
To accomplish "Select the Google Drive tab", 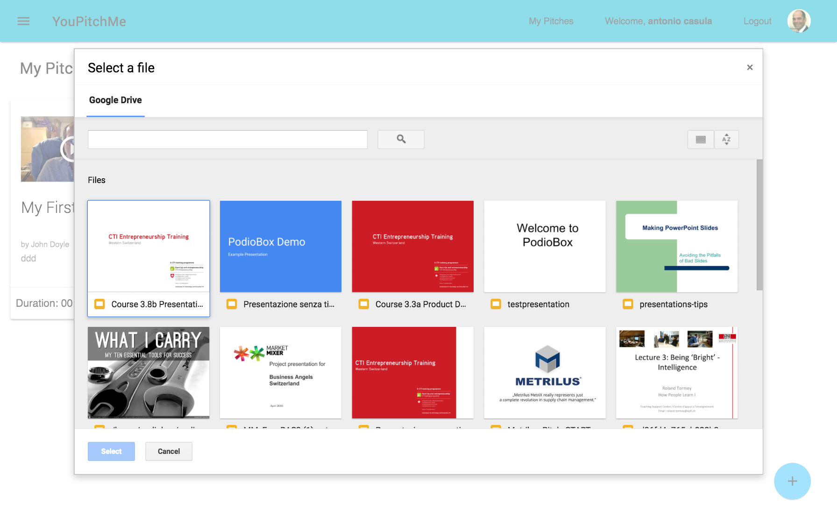I will (x=115, y=100).
